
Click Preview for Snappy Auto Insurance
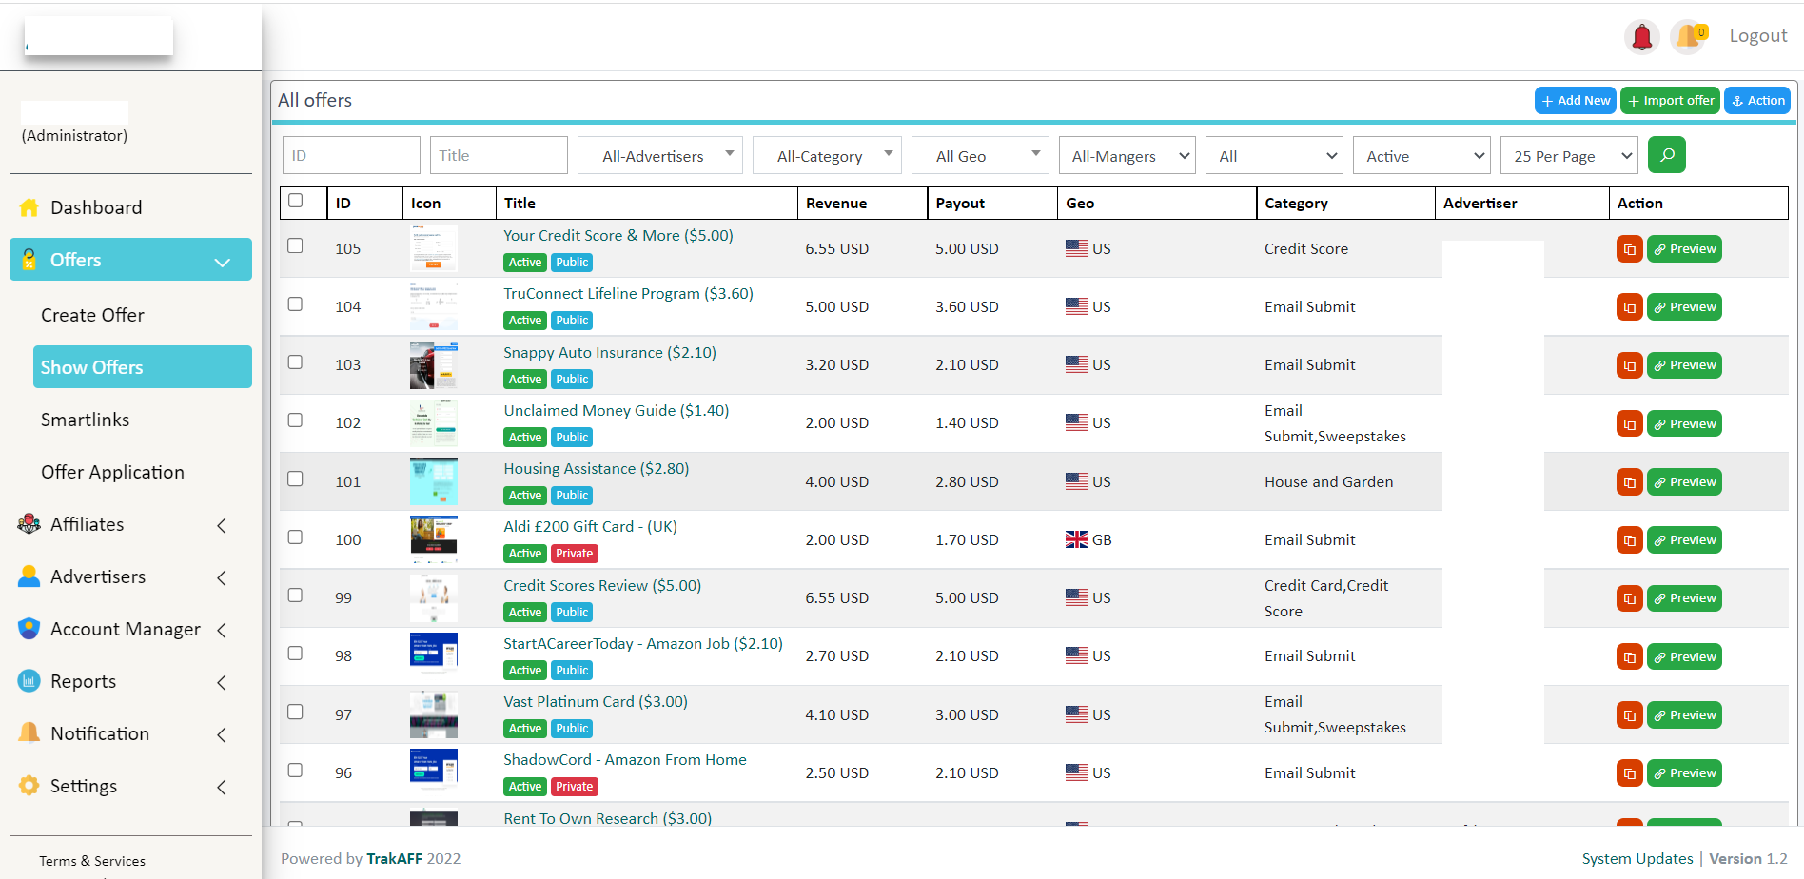1684,365
